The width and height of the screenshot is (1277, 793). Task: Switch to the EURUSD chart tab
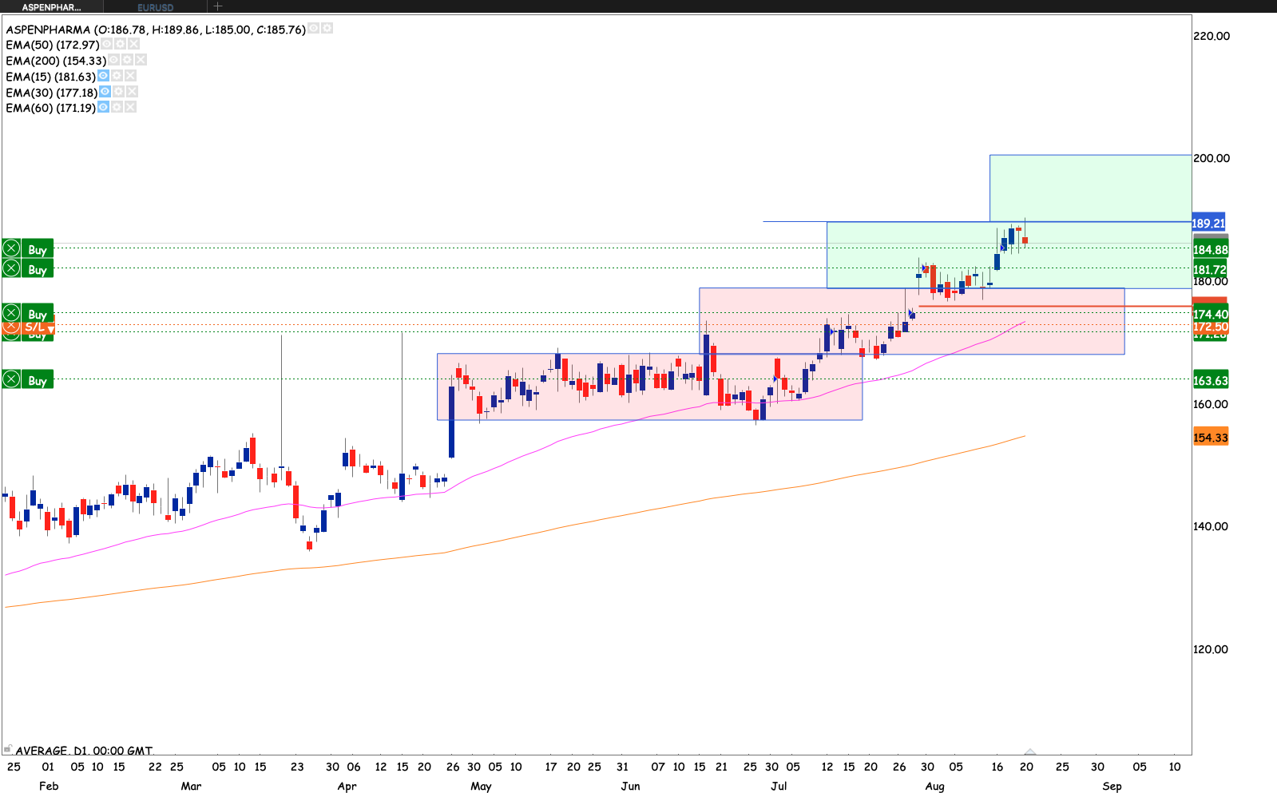155,7
